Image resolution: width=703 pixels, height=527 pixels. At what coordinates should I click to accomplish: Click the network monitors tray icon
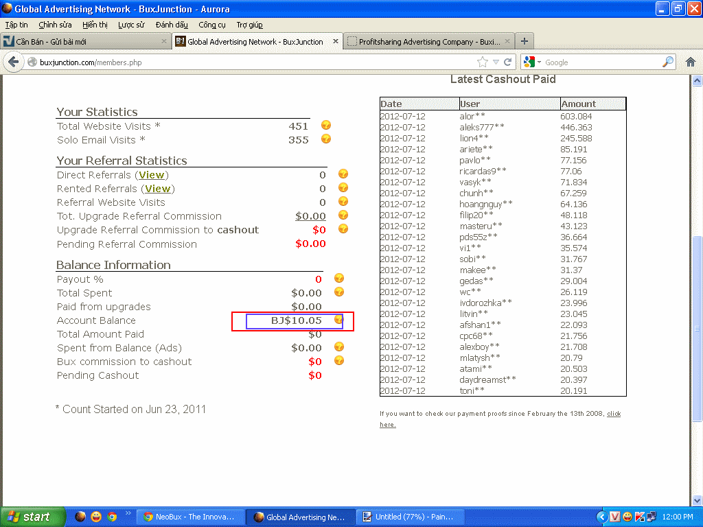[652, 517]
